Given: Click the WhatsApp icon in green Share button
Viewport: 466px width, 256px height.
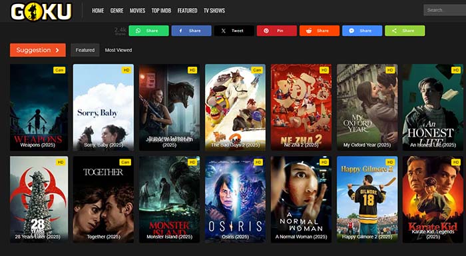Looking at the screenshot, I should 138,31.
